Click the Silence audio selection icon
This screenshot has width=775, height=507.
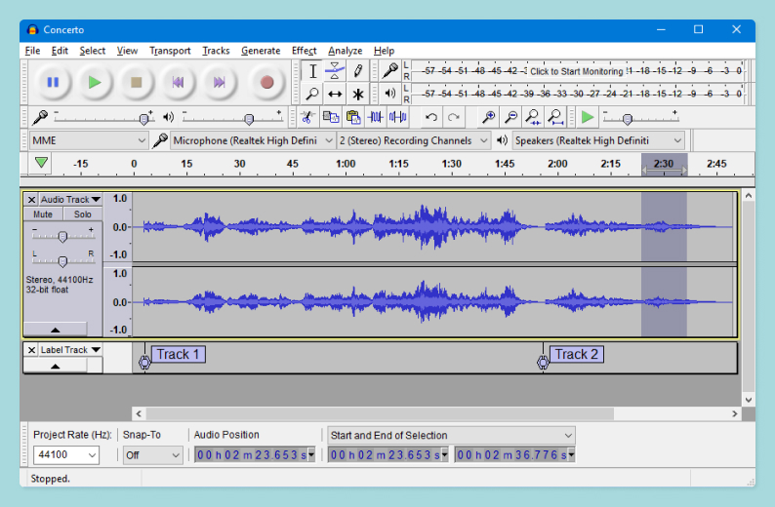[x=398, y=118]
